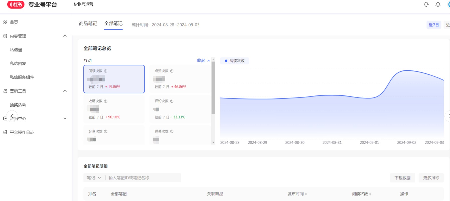Viewport: 450px width, 201px height.
Task: Click the metrics panel vertical scrollbar
Action: [x=213, y=87]
